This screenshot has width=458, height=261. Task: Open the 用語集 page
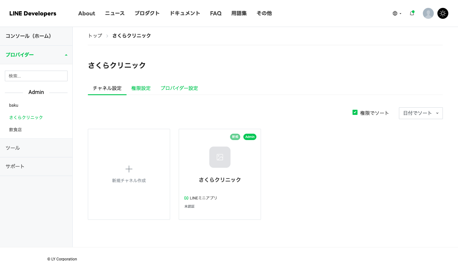[239, 13]
